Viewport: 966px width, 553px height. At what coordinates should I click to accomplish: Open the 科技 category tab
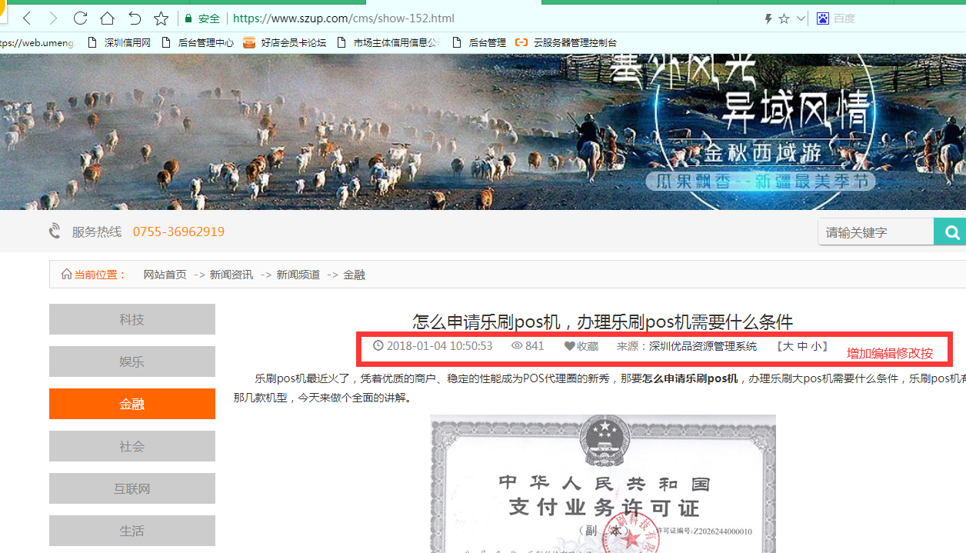pos(132,319)
